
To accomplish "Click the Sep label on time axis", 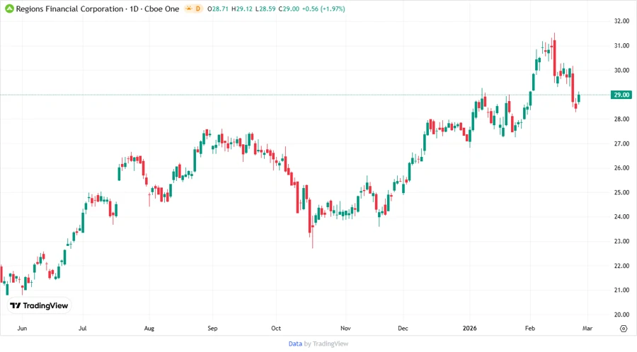I will (212, 329).
